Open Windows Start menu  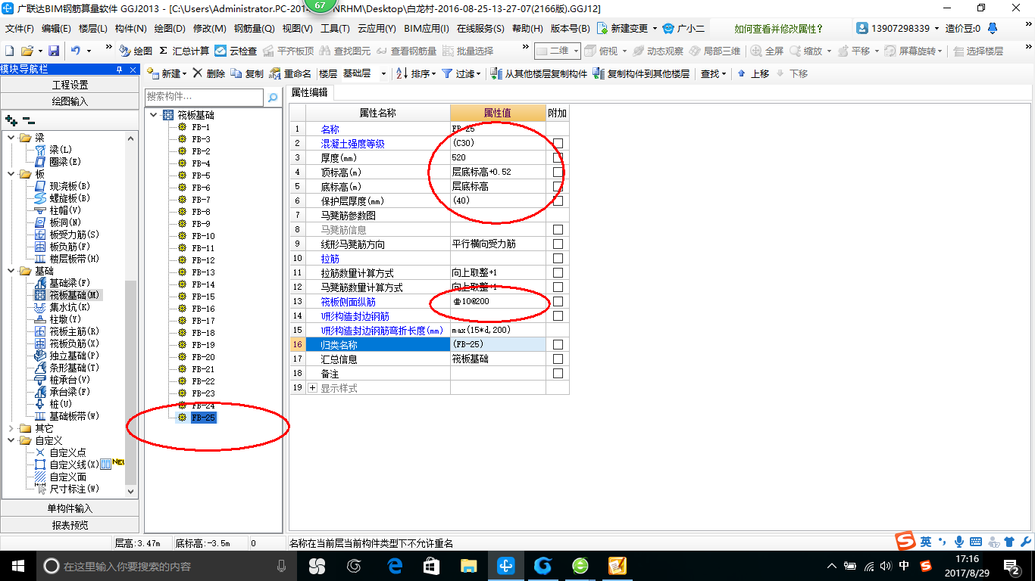17,565
